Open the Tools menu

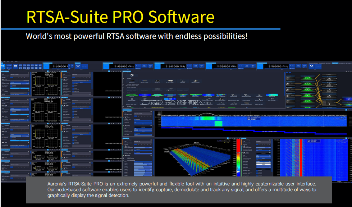coord(12,61)
